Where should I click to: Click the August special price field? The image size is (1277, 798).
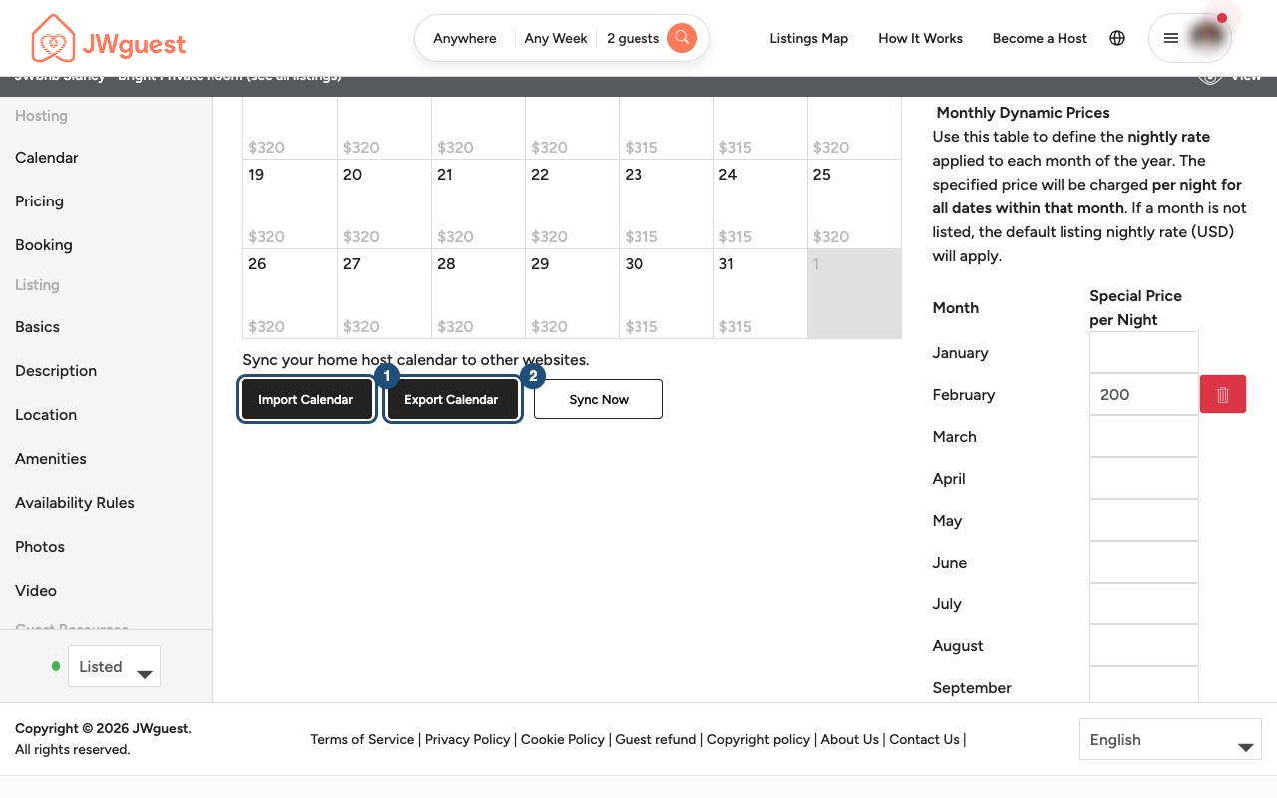[1144, 646]
